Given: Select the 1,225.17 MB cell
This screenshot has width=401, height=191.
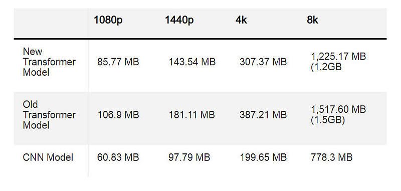Looking at the screenshot, I should click(x=338, y=62).
